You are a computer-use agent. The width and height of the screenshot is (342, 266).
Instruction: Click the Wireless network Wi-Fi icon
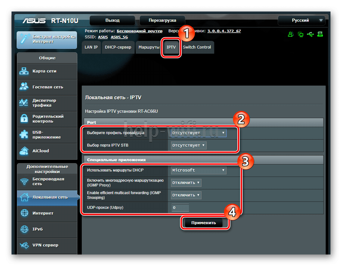click(x=24, y=182)
